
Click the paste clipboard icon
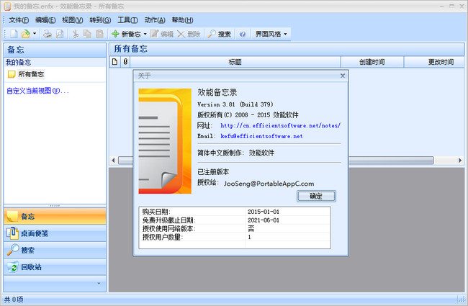point(99,34)
